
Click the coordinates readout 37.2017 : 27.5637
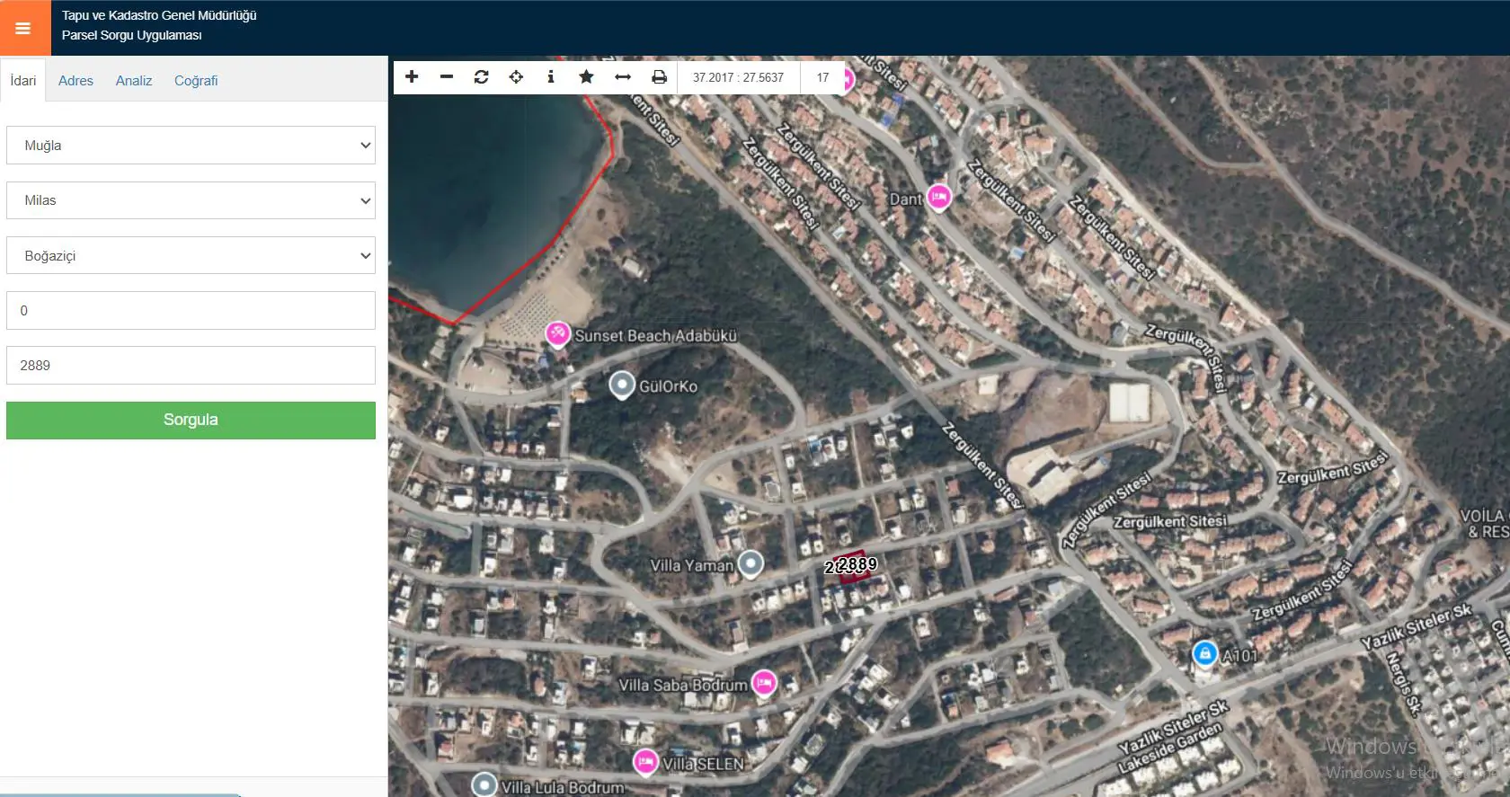tap(738, 77)
